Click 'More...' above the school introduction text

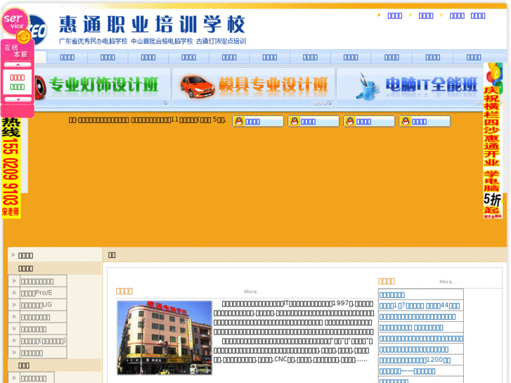(x=253, y=292)
